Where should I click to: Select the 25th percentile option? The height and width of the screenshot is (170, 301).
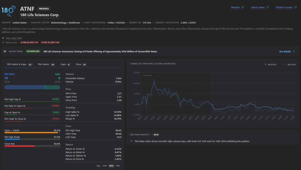(105, 166)
